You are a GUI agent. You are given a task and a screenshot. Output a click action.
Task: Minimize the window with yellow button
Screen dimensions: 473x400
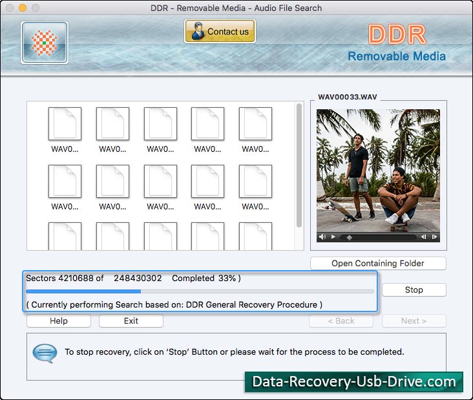[x=23, y=8]
